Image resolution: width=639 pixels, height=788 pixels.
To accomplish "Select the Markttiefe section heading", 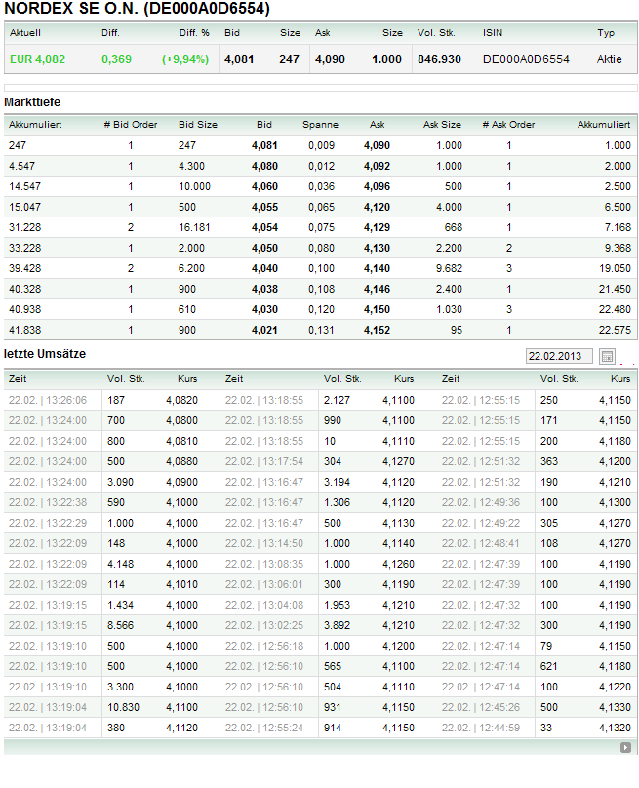I will pyautogui.click(x=33, y=101).
